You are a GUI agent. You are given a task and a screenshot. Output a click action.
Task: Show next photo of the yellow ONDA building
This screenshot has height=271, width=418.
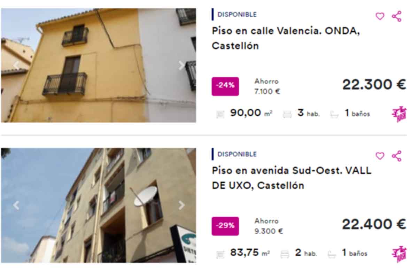pos(181,65)
